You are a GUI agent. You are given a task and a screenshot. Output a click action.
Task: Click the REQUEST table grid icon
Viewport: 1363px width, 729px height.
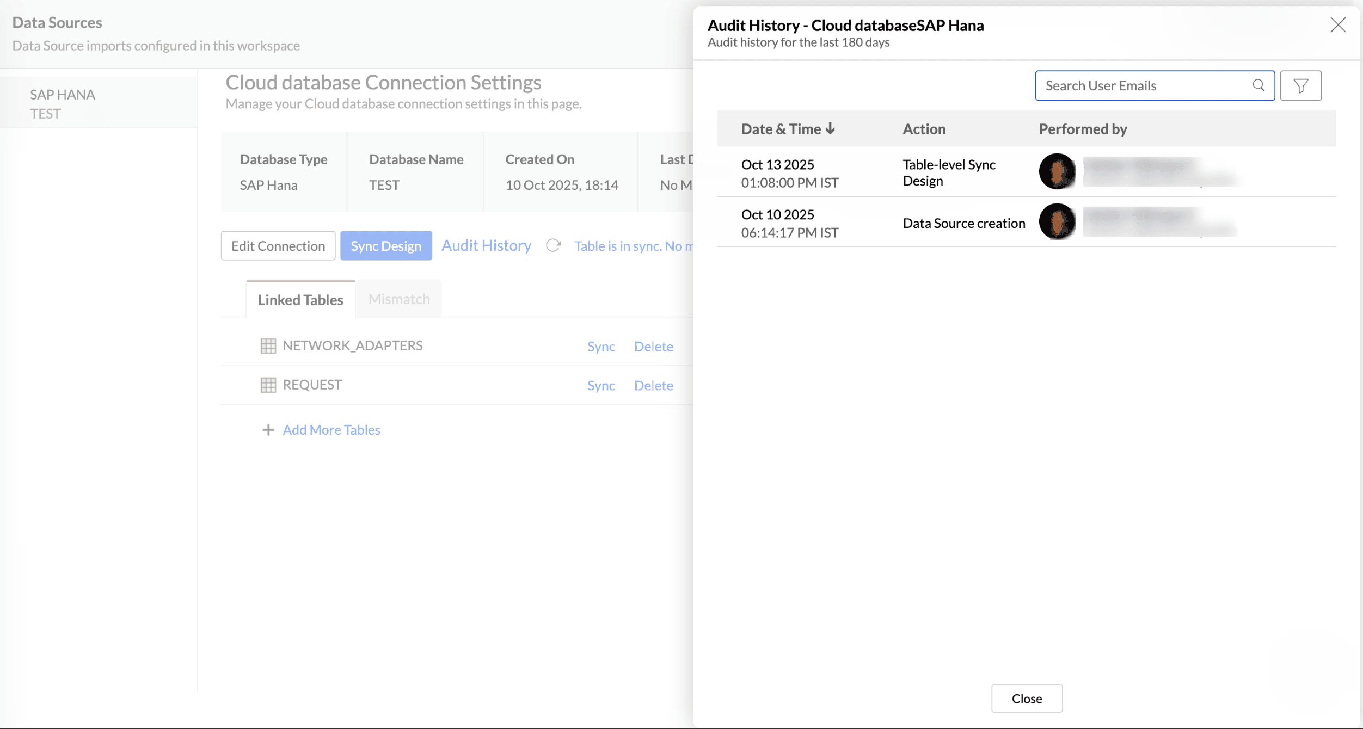pyautogui.click(x=268, y=385)
